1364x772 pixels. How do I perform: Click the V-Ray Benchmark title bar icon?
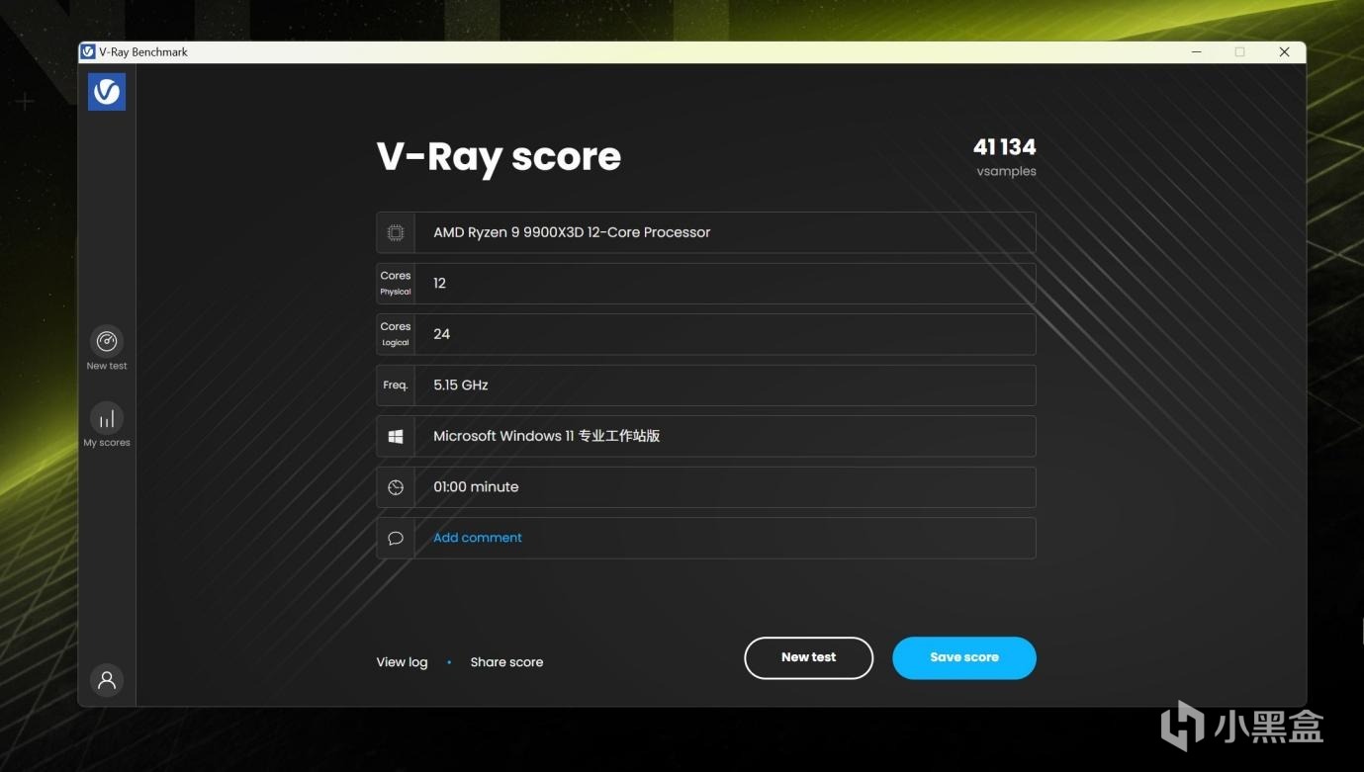tap(88, 51)
